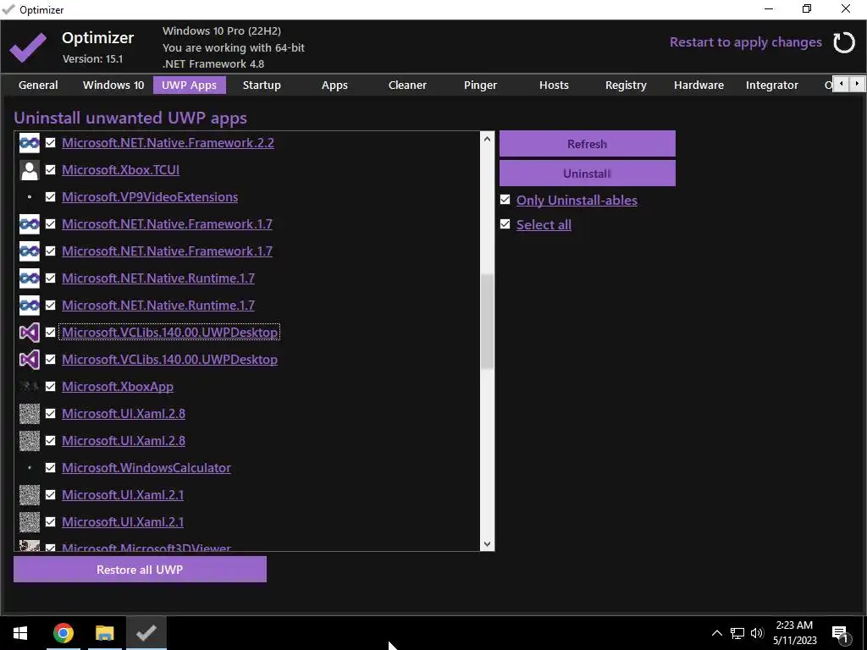Select the Microsoft.Xbox.TCUI entry
867x650 pixels.
coord(120,169)
